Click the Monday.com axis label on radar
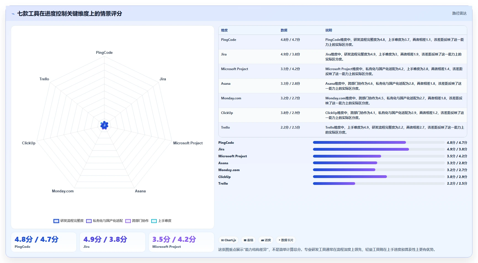Viewport: 478px width, 263px height. tap(63, 191)
